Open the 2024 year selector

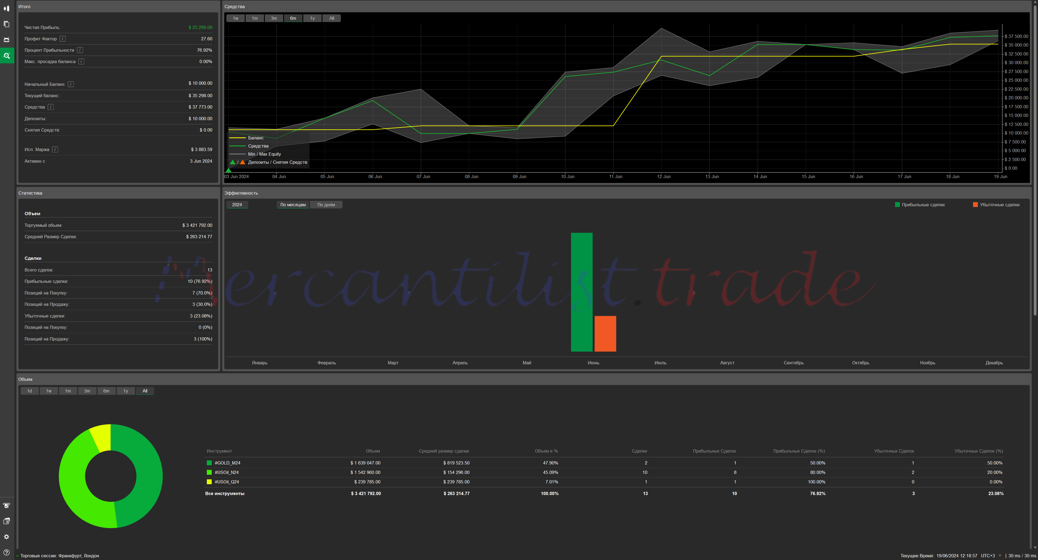click(x=237, y=205)
